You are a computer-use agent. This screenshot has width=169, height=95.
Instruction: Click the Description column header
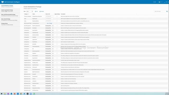pyautogui.click(x=63, y=14)
